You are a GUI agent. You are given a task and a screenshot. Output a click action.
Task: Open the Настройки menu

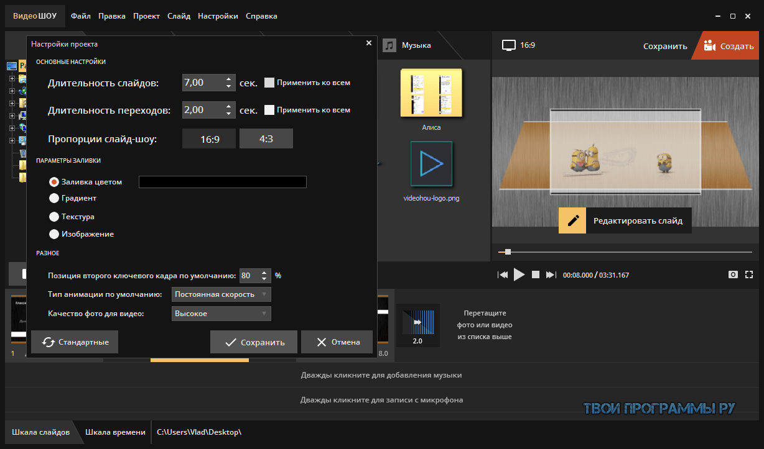coord(218,16)
